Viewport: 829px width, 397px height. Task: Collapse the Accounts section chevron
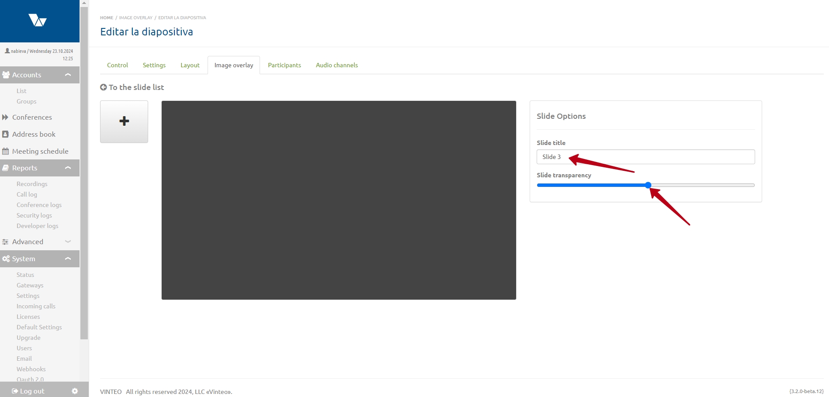tap(68, 75)
